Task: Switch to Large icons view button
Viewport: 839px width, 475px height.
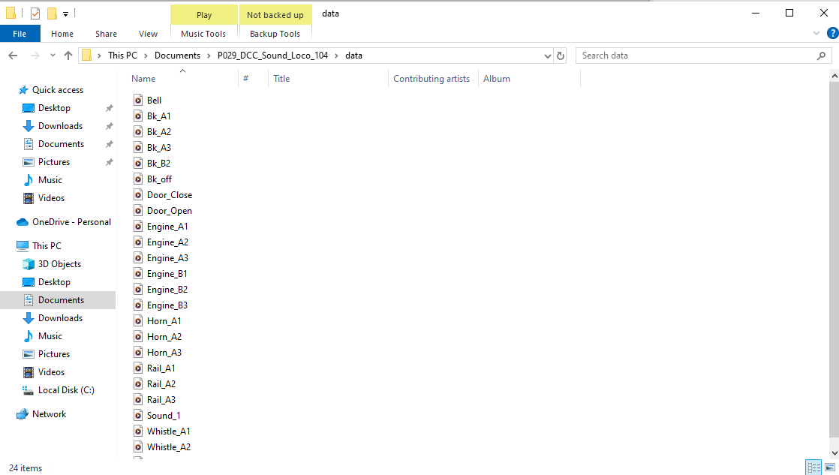Action: pyautogui.click(x=830, y=467)
